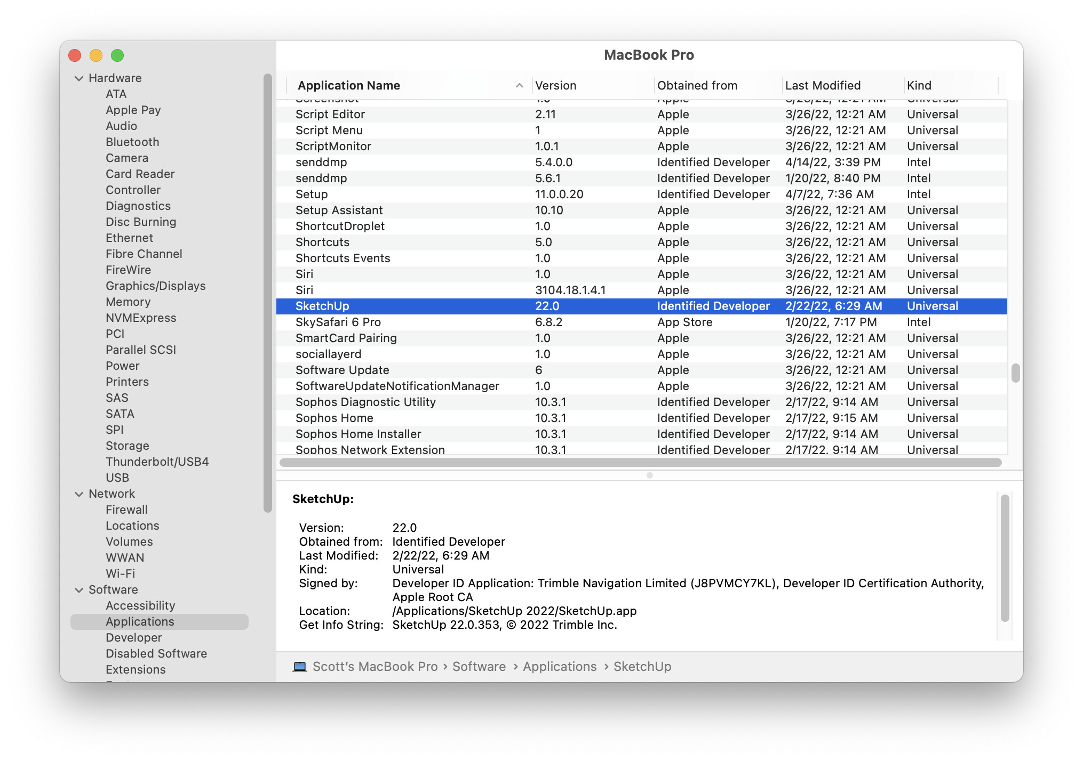Select the Shortcuts Events row
The width and height of the screenshot is (1083, 761).
642,258
